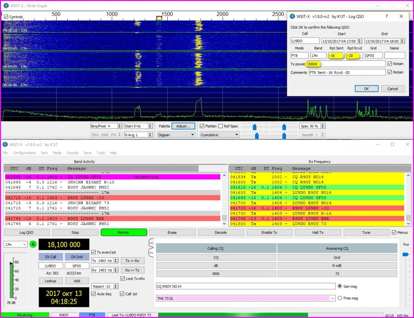Click the Call field containing LU9DO in dialog
The width and height of the screenshot is (414, 318).
point(305,41)
